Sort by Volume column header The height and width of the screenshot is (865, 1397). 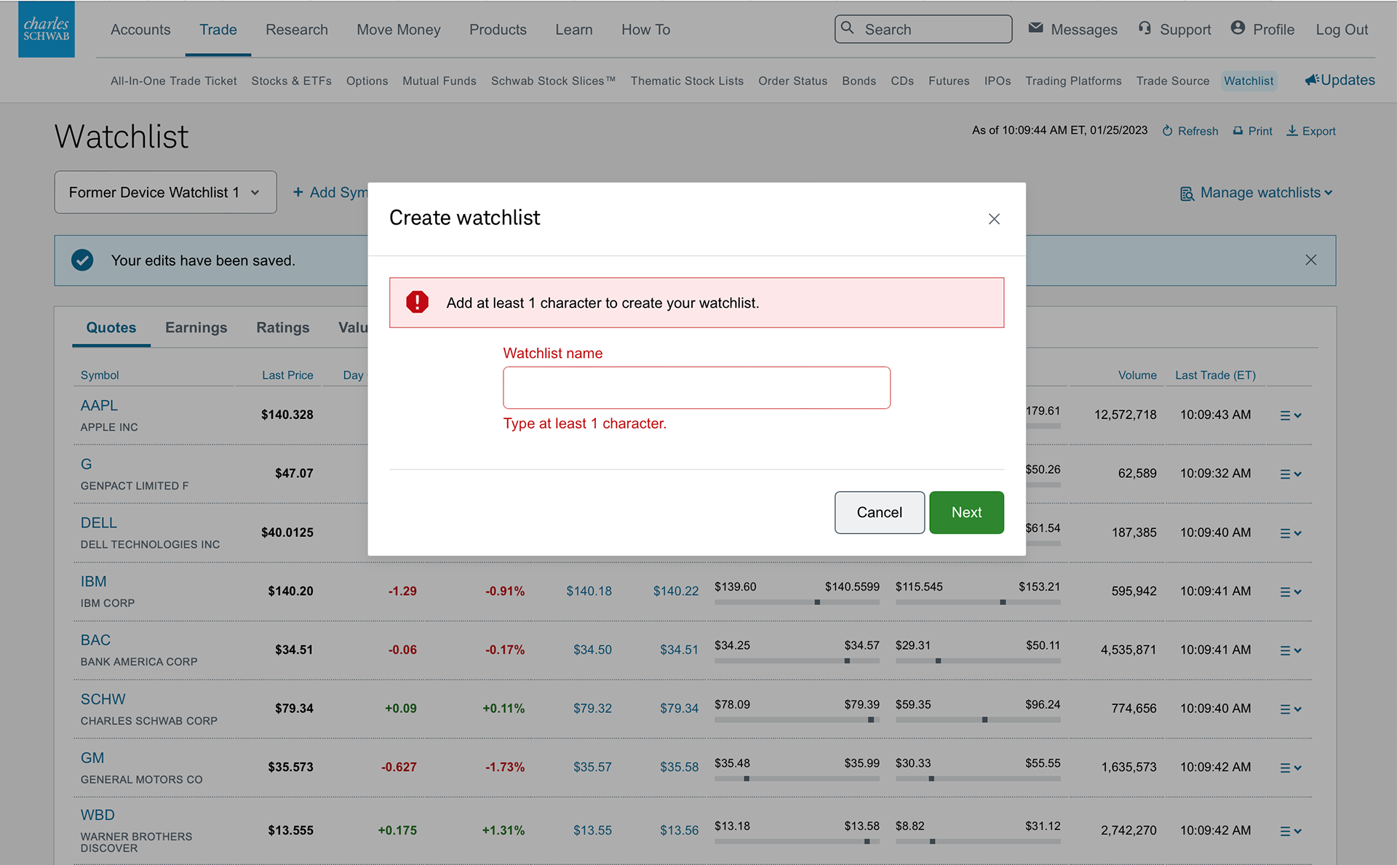1137,375
